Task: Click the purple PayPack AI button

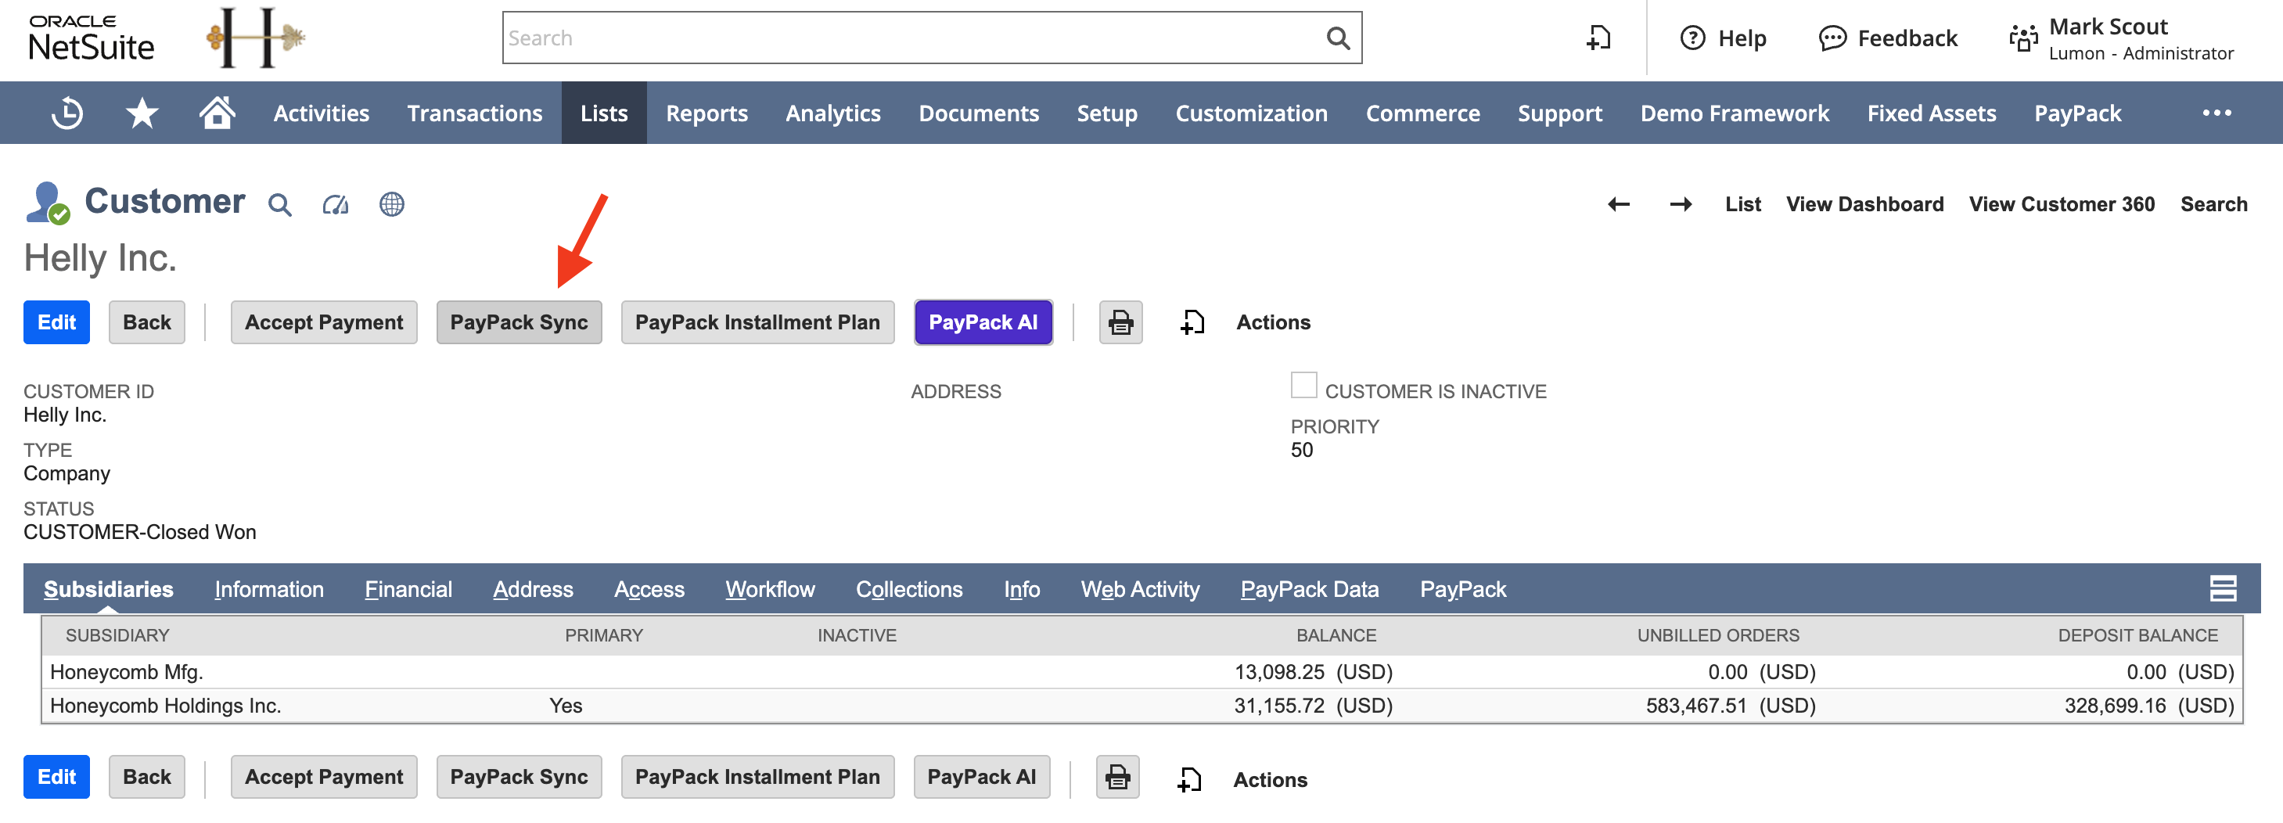Action: pyautogui.click(x=983, y=322)
